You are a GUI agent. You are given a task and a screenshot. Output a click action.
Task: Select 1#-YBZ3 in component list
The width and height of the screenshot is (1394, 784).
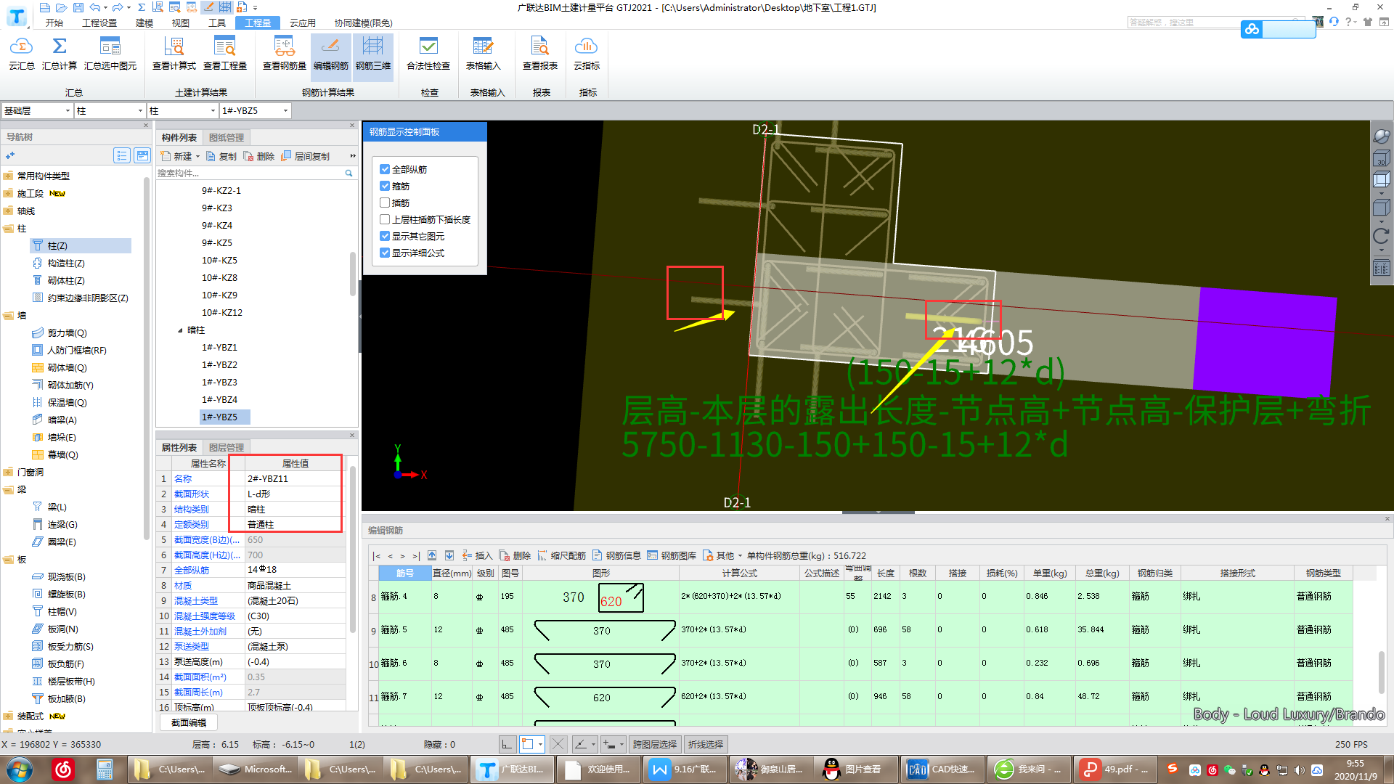tap(219, 382)
